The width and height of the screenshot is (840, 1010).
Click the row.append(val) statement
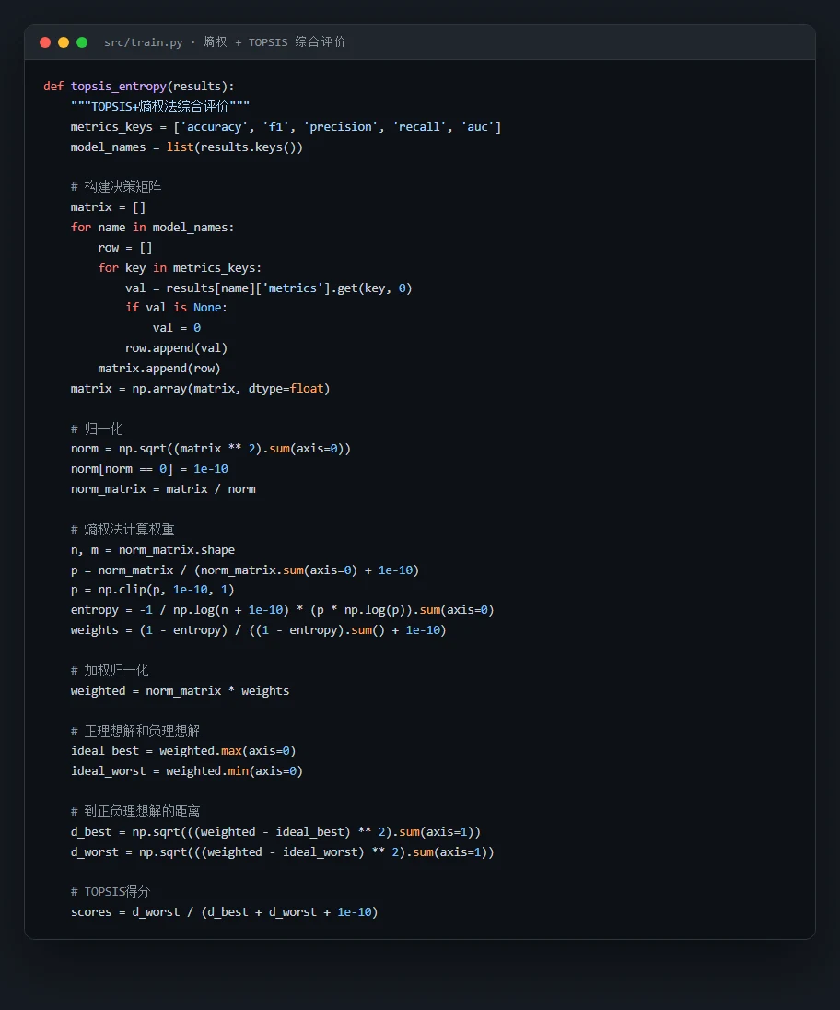pos(176,347)
